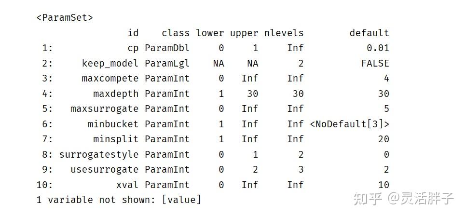The image size is (466, 217).
Task: Select the 'cp' parameter name
Action: (133, 48)
